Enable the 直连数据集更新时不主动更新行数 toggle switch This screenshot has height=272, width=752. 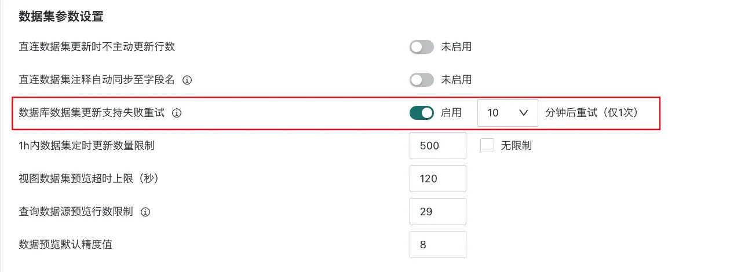click(422, 47)
